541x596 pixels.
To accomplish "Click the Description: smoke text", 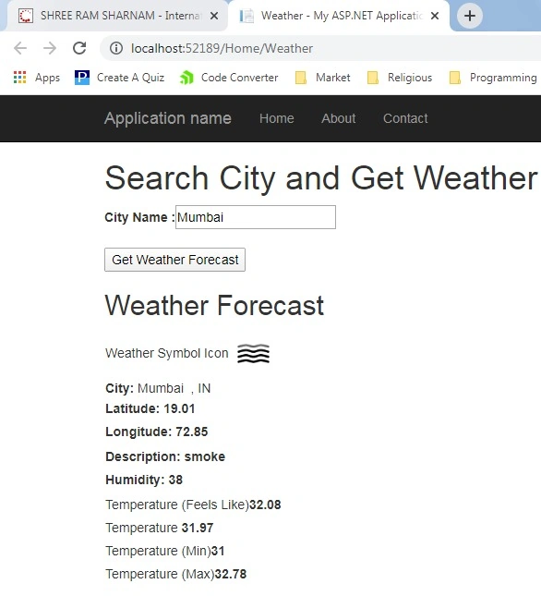I will (x=165, y=456).
